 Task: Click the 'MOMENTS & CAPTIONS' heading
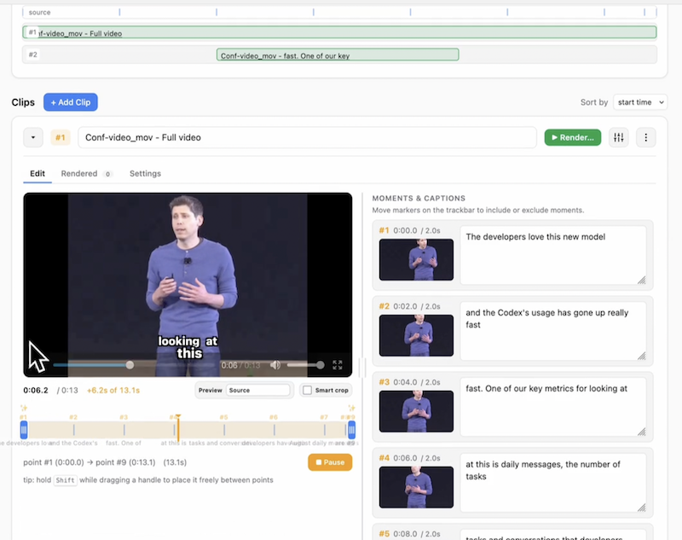click(x=419, y=198)
